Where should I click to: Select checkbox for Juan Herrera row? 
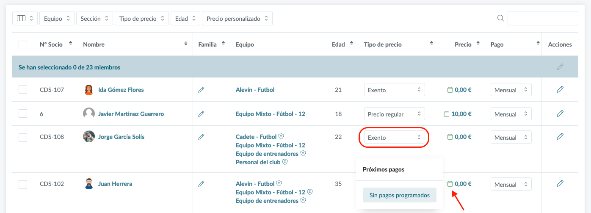click(23, 184)
